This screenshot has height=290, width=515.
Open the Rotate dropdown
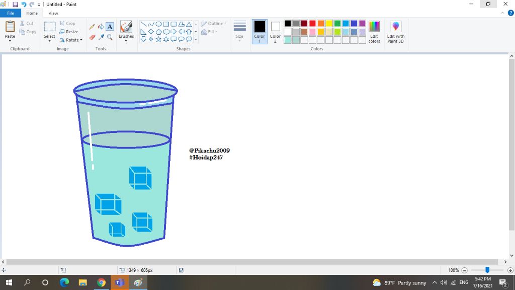[x=70, y=40]
